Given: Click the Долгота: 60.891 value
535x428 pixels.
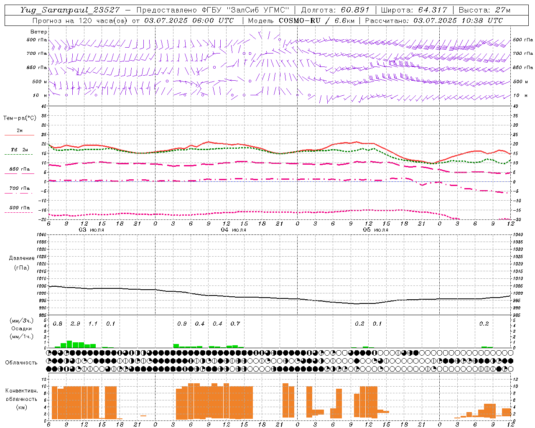Looking at the screenshot, I should (335, 10).
